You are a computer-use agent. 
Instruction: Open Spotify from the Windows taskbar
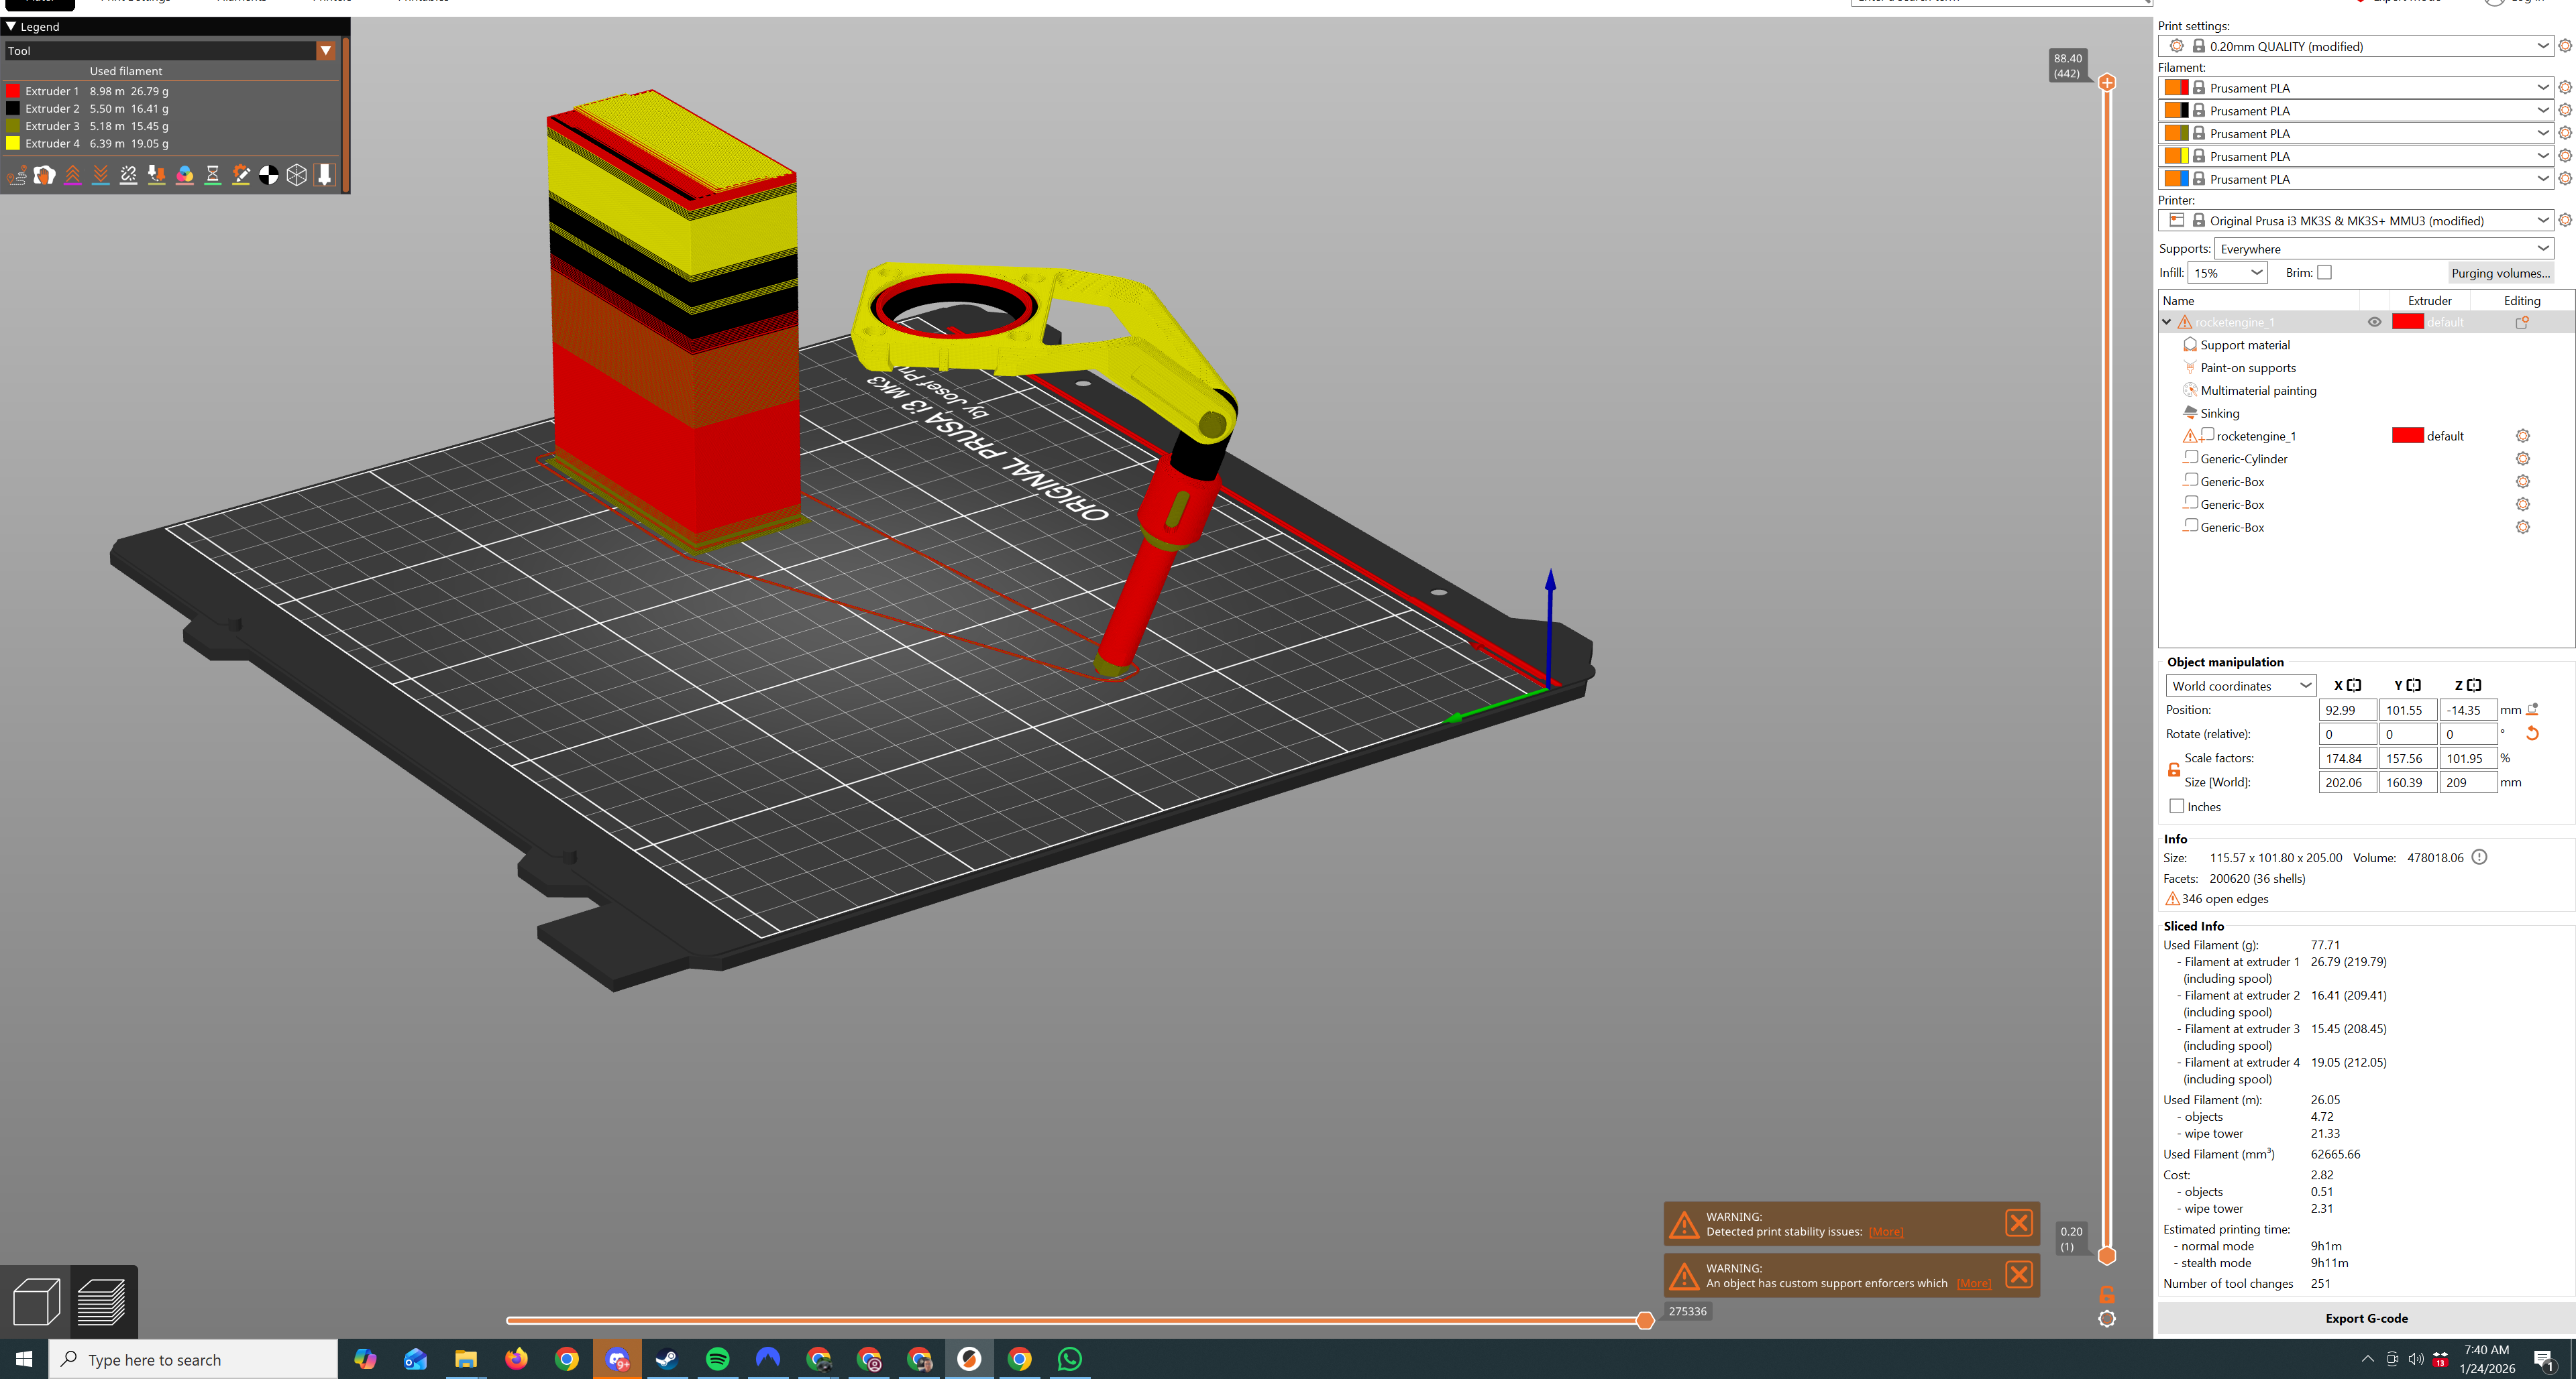(x=717, y=1359)
